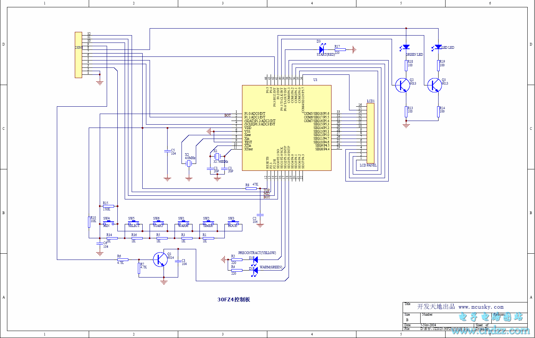
Task: Select the Q3 9013 transistor symbol
Action: (x=435, y=85)
